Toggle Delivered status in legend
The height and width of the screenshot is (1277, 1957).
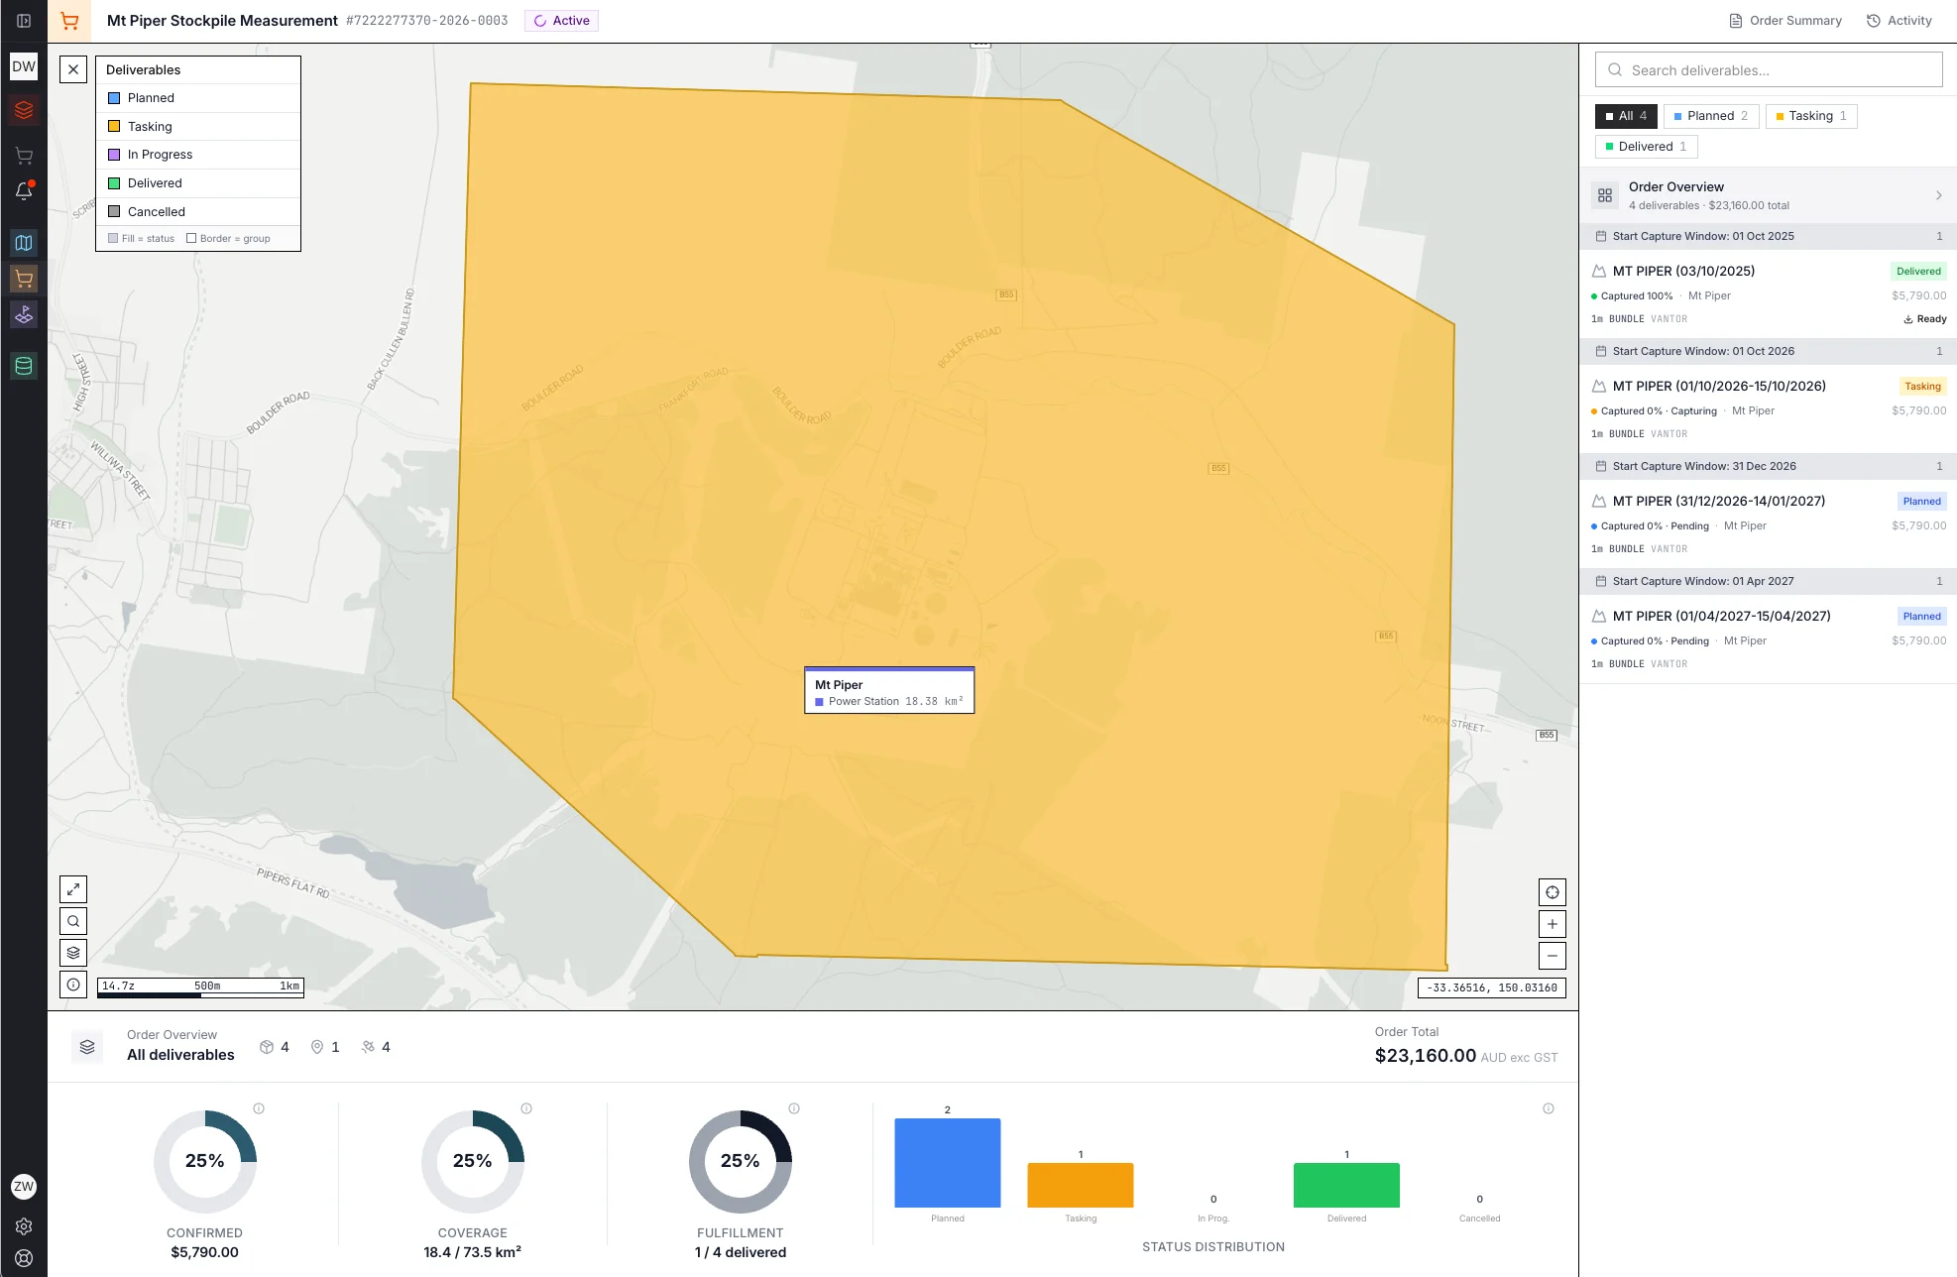tap(198, 183)
